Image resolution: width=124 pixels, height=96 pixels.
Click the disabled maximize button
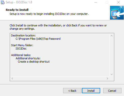[107, 2]
